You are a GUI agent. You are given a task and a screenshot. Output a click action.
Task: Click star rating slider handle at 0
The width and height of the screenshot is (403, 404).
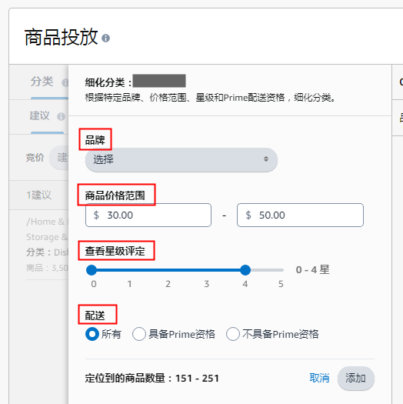coord(92,270)
